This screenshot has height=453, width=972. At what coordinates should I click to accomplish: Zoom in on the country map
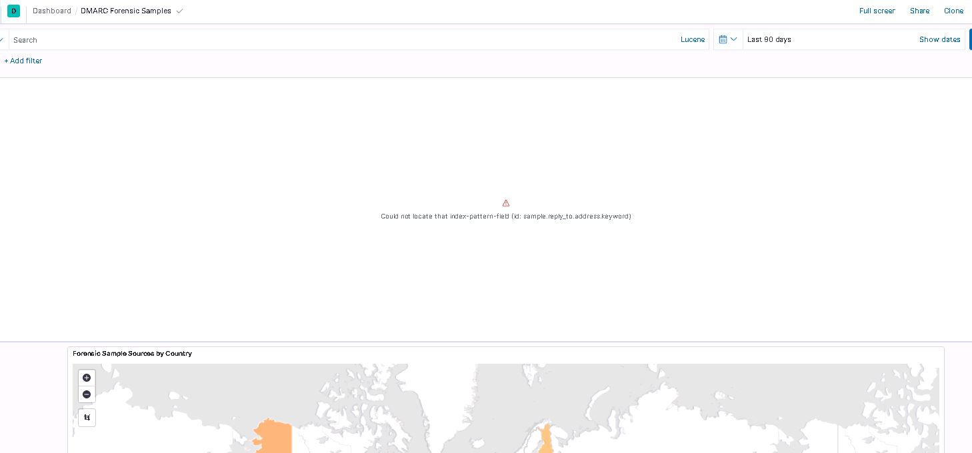tap(87, 378)
